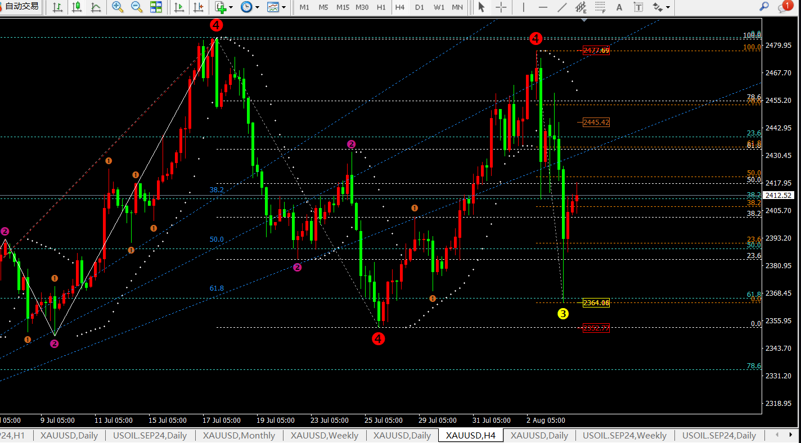
Task: Switch chart to line chart display
Action: coord(96,7)
